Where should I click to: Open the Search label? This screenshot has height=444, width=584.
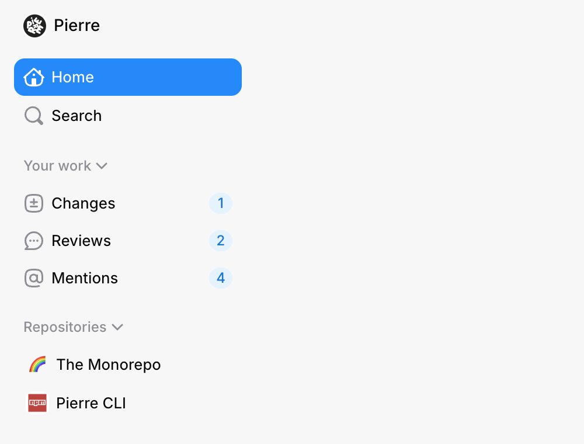click(77, 116)
